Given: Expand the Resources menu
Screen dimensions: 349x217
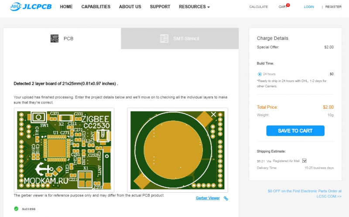Looking at the screenshot, I should click(x=194, y=7).
